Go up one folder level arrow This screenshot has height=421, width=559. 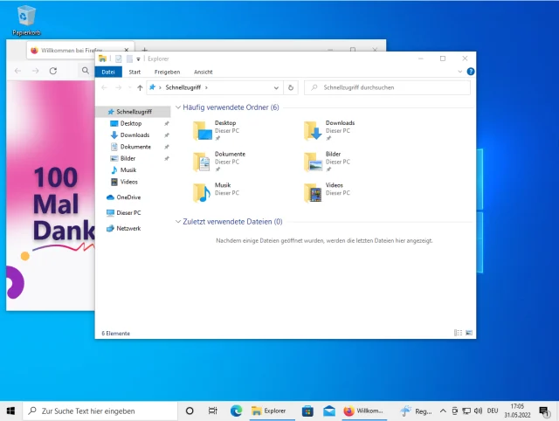140,87
